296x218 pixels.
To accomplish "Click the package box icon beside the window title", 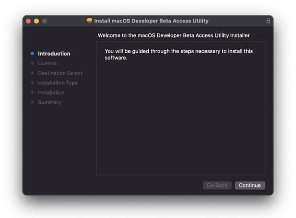I will 89,21.
